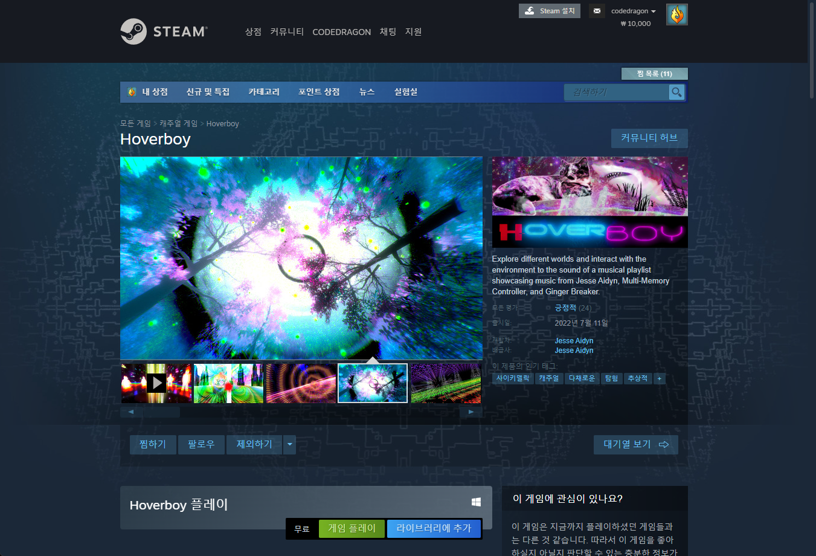
Task: Click the 찜하기 button
Action: (x=153, y=445)
